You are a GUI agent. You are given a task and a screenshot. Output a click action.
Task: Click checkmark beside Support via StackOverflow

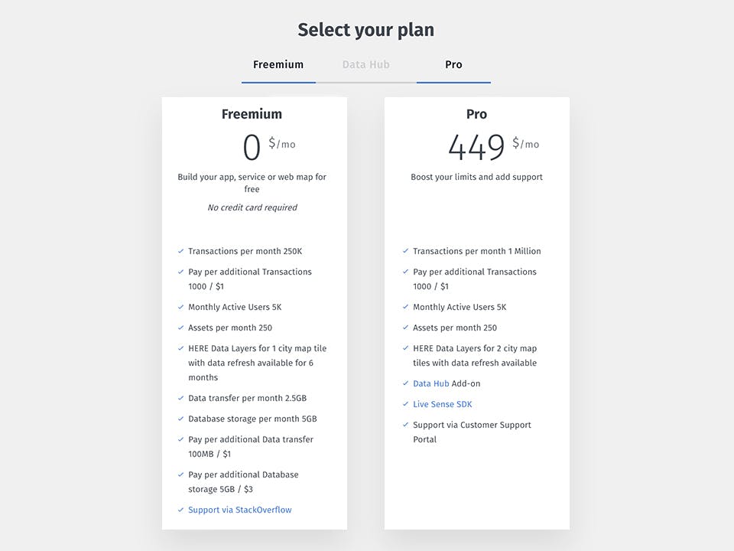click(x=180, y=510)
